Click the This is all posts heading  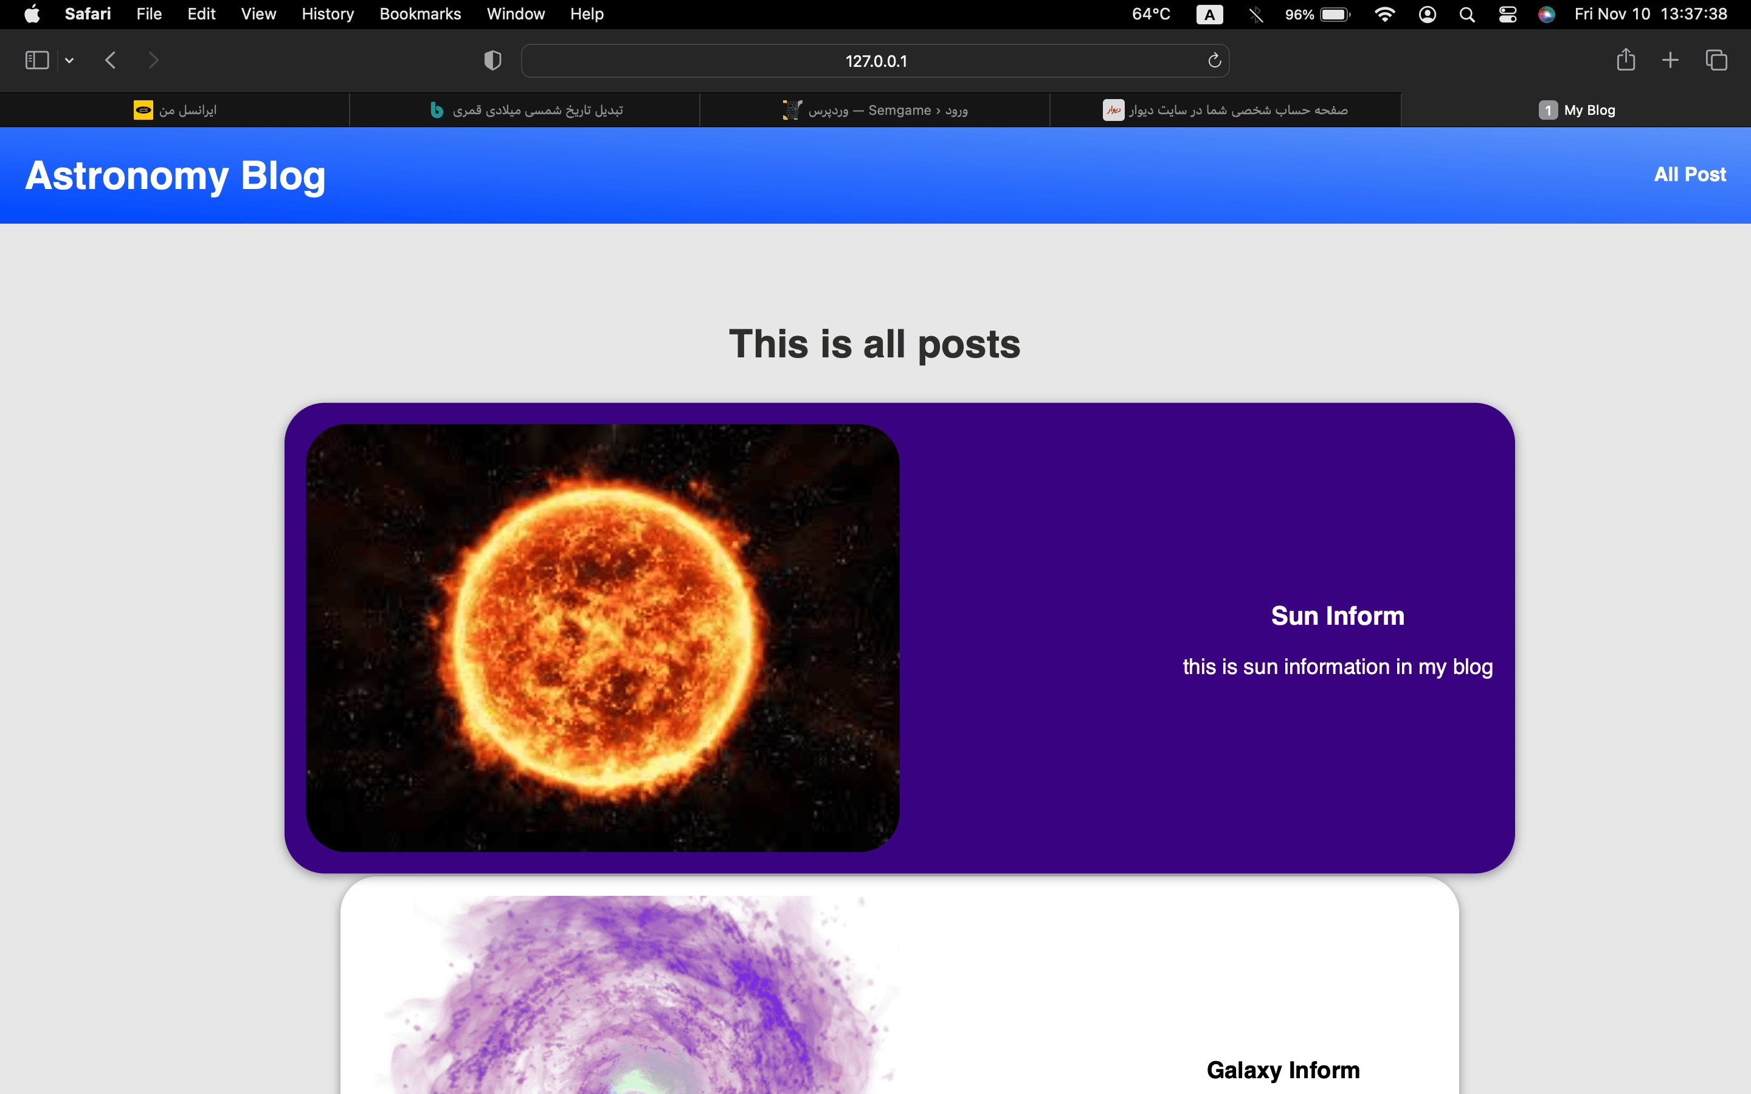click(874, 345)
